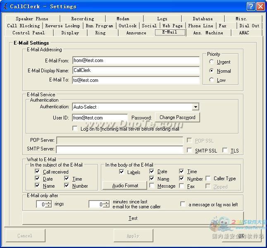The width and height of the screenshot is (267, 248).
Task: Increase the rings spinner value
Action: pos(49,203)
